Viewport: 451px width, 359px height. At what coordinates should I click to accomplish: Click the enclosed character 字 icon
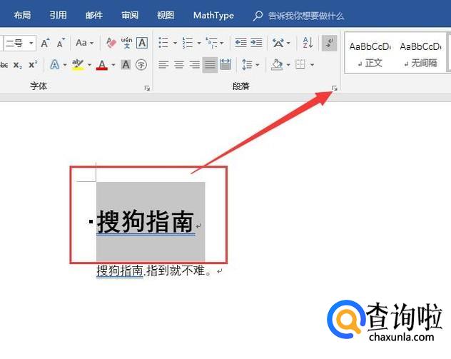tap(141, 65)
